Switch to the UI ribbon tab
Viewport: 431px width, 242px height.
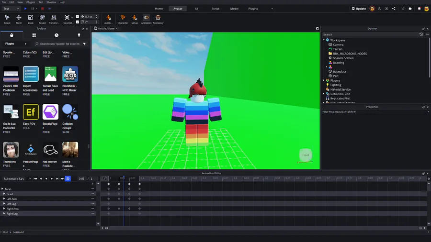[196, 9]
